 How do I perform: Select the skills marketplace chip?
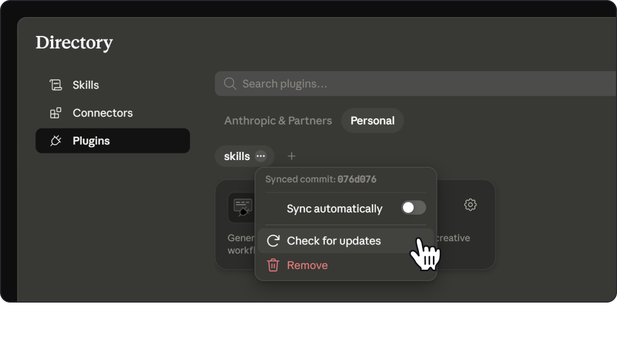click(x=237, y=156)
